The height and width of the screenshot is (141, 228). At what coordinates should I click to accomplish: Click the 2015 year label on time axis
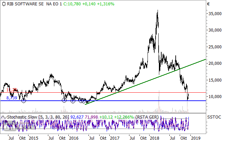pos(34,138)
